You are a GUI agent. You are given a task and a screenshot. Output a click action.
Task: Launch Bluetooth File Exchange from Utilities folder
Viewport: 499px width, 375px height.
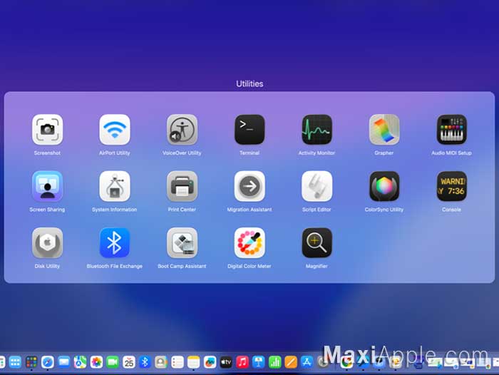point(115,243)
